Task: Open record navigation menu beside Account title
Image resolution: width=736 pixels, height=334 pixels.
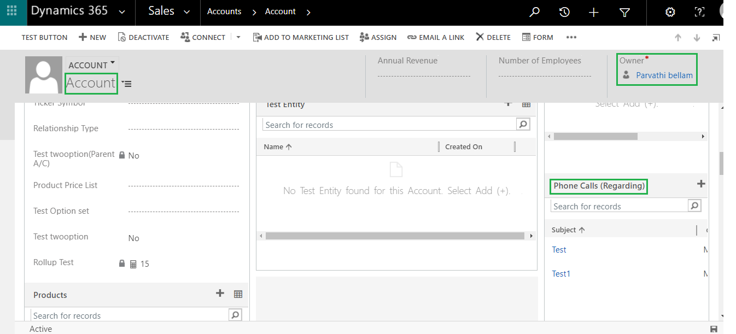Action: (126, 84)
